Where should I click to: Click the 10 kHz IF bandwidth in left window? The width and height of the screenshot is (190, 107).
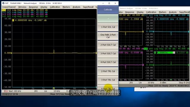[57, 91]
